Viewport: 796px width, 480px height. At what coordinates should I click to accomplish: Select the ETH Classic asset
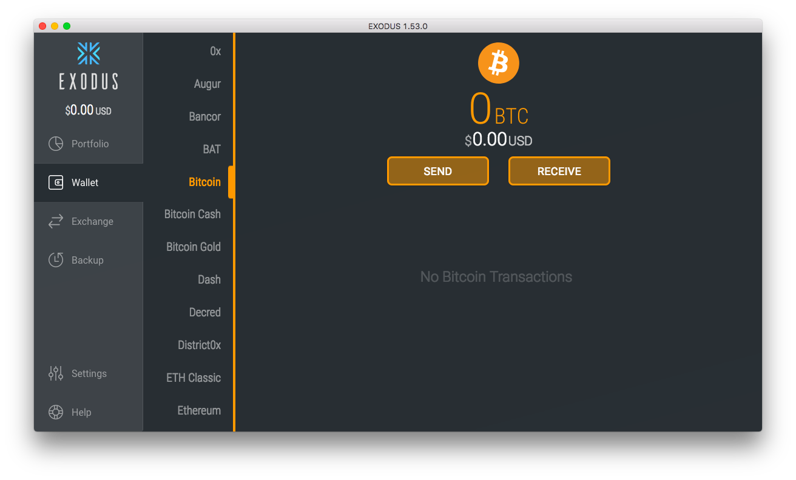(194, 378)
